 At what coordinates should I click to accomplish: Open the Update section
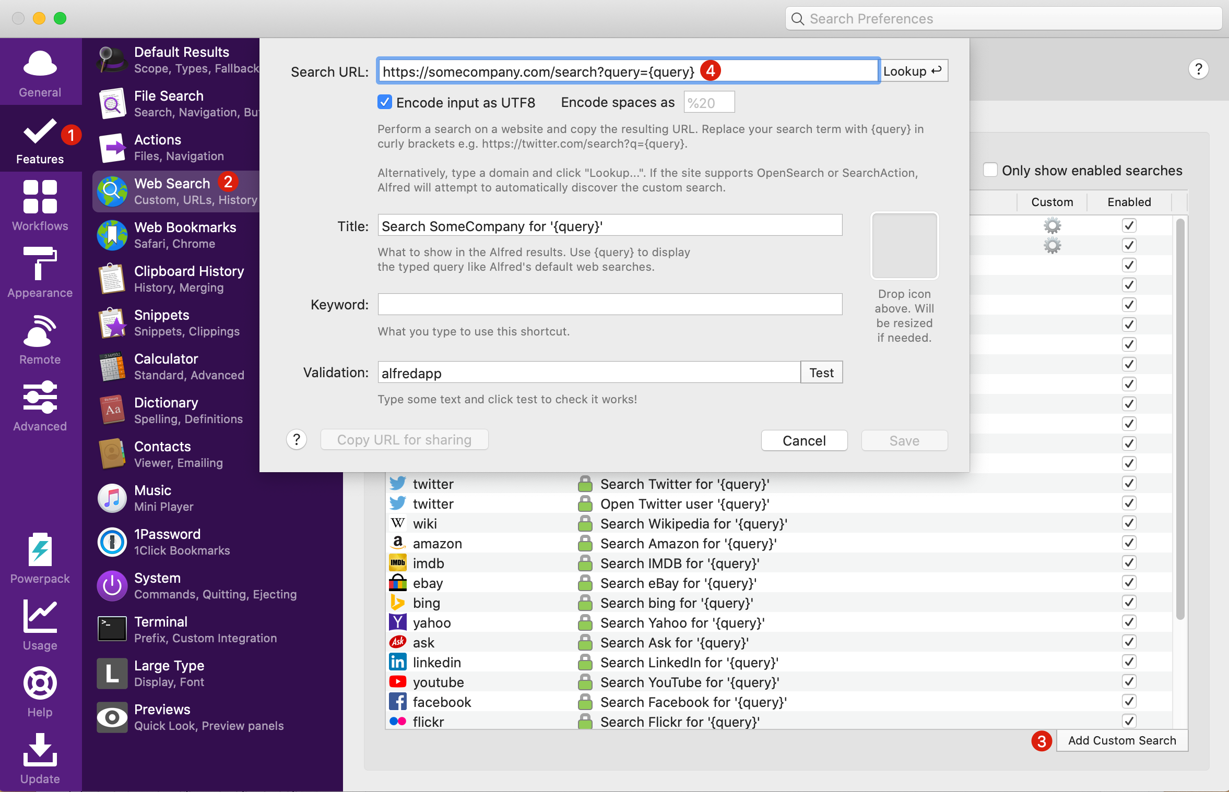pyautogui.click(x=40, y=758)
